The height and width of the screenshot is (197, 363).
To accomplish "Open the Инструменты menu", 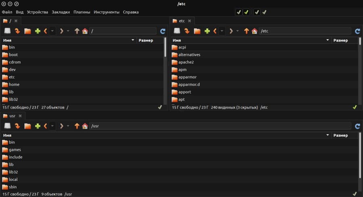I will 106,12.
